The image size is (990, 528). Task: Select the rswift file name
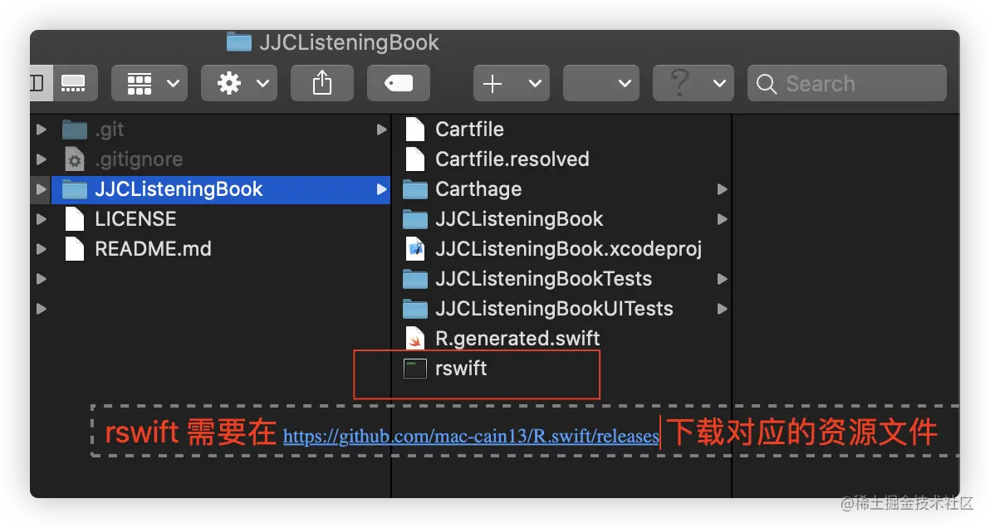461,369
